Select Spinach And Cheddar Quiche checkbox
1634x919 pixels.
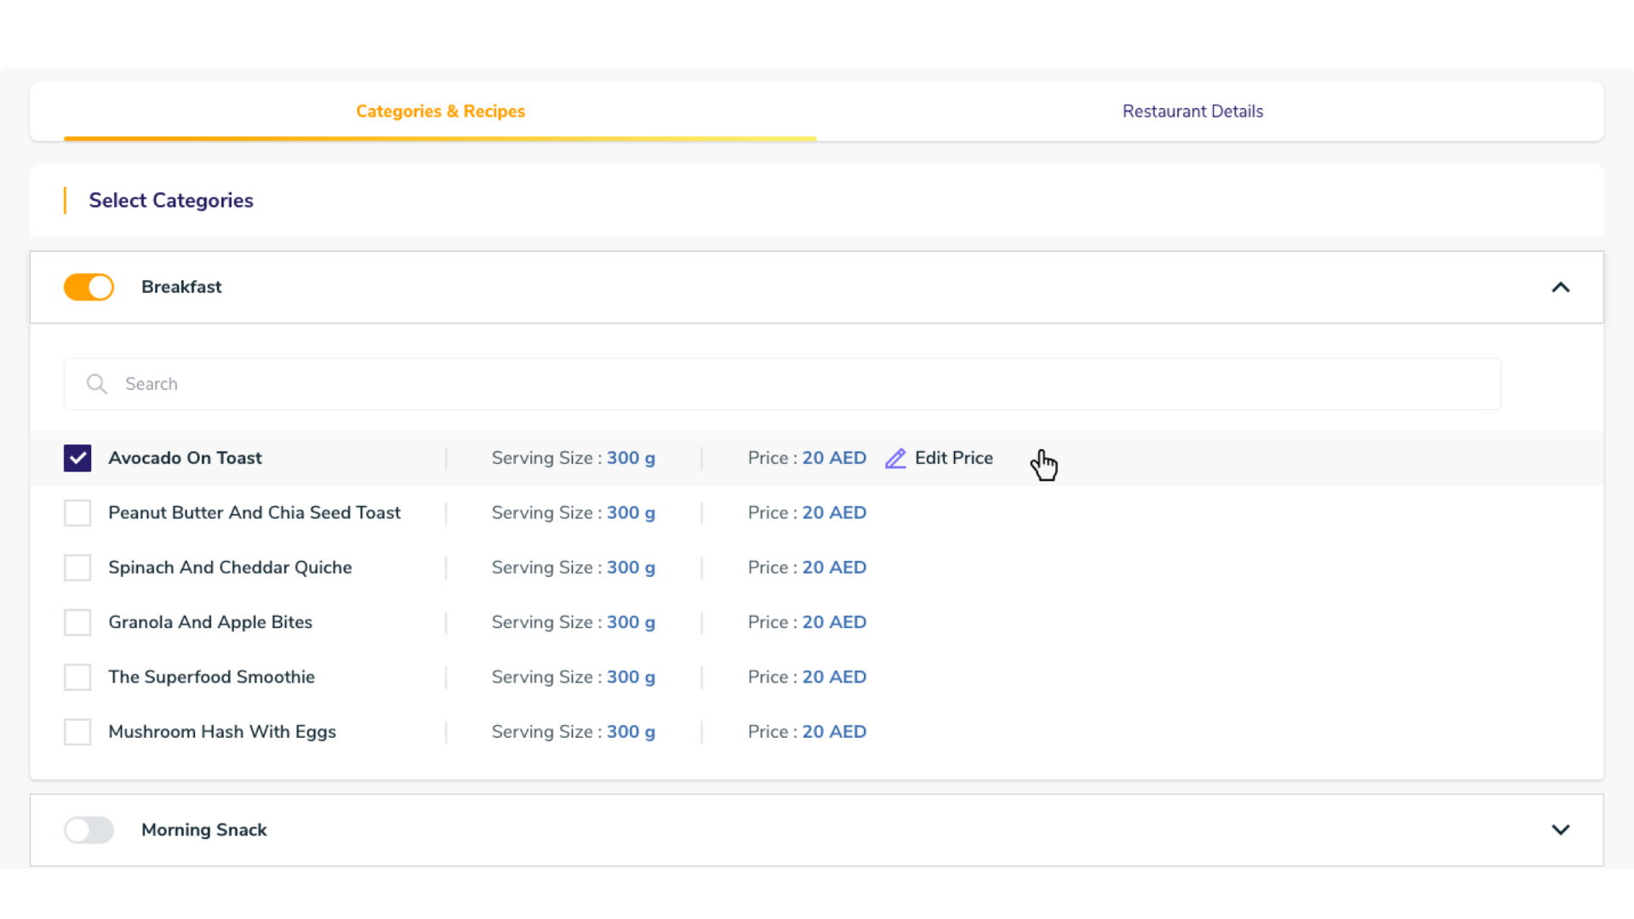tap(77, 568)
